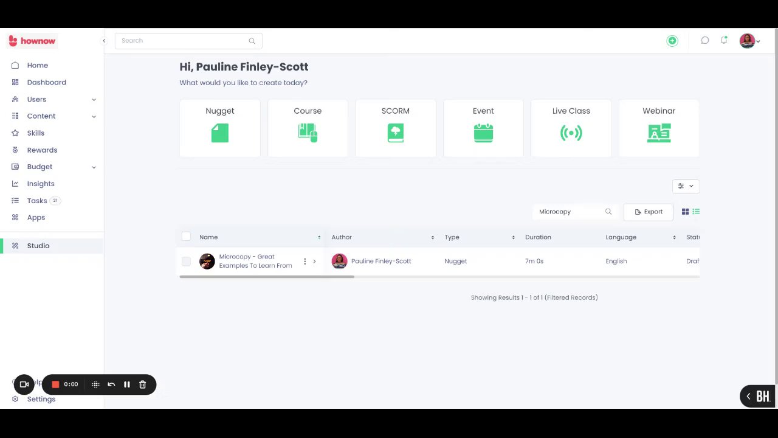Expand the Budget menu chevron
Viewport: 778px width, 438px height.
pos(94,167)
